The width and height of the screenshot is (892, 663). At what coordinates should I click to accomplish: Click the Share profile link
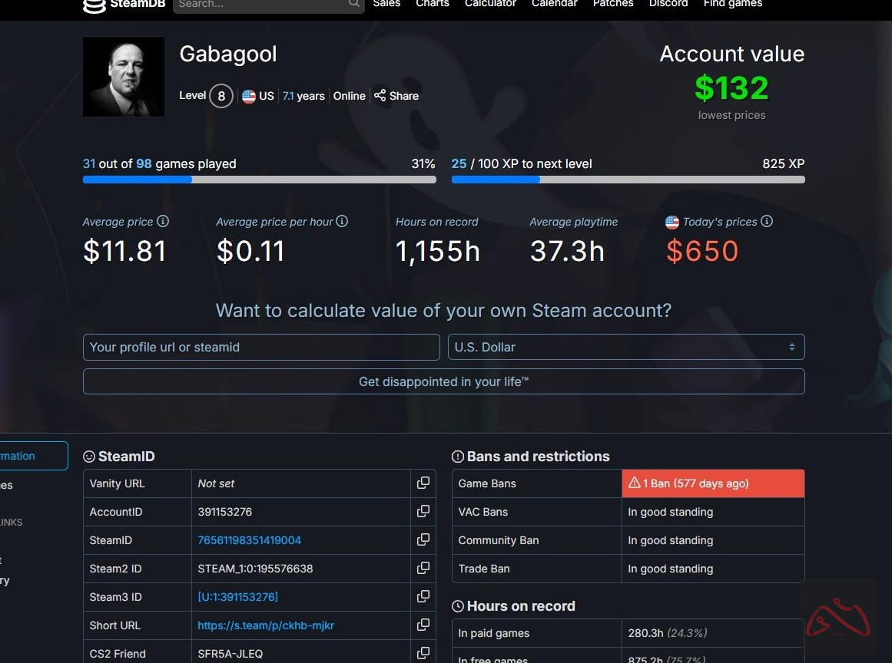pos(396,96)
